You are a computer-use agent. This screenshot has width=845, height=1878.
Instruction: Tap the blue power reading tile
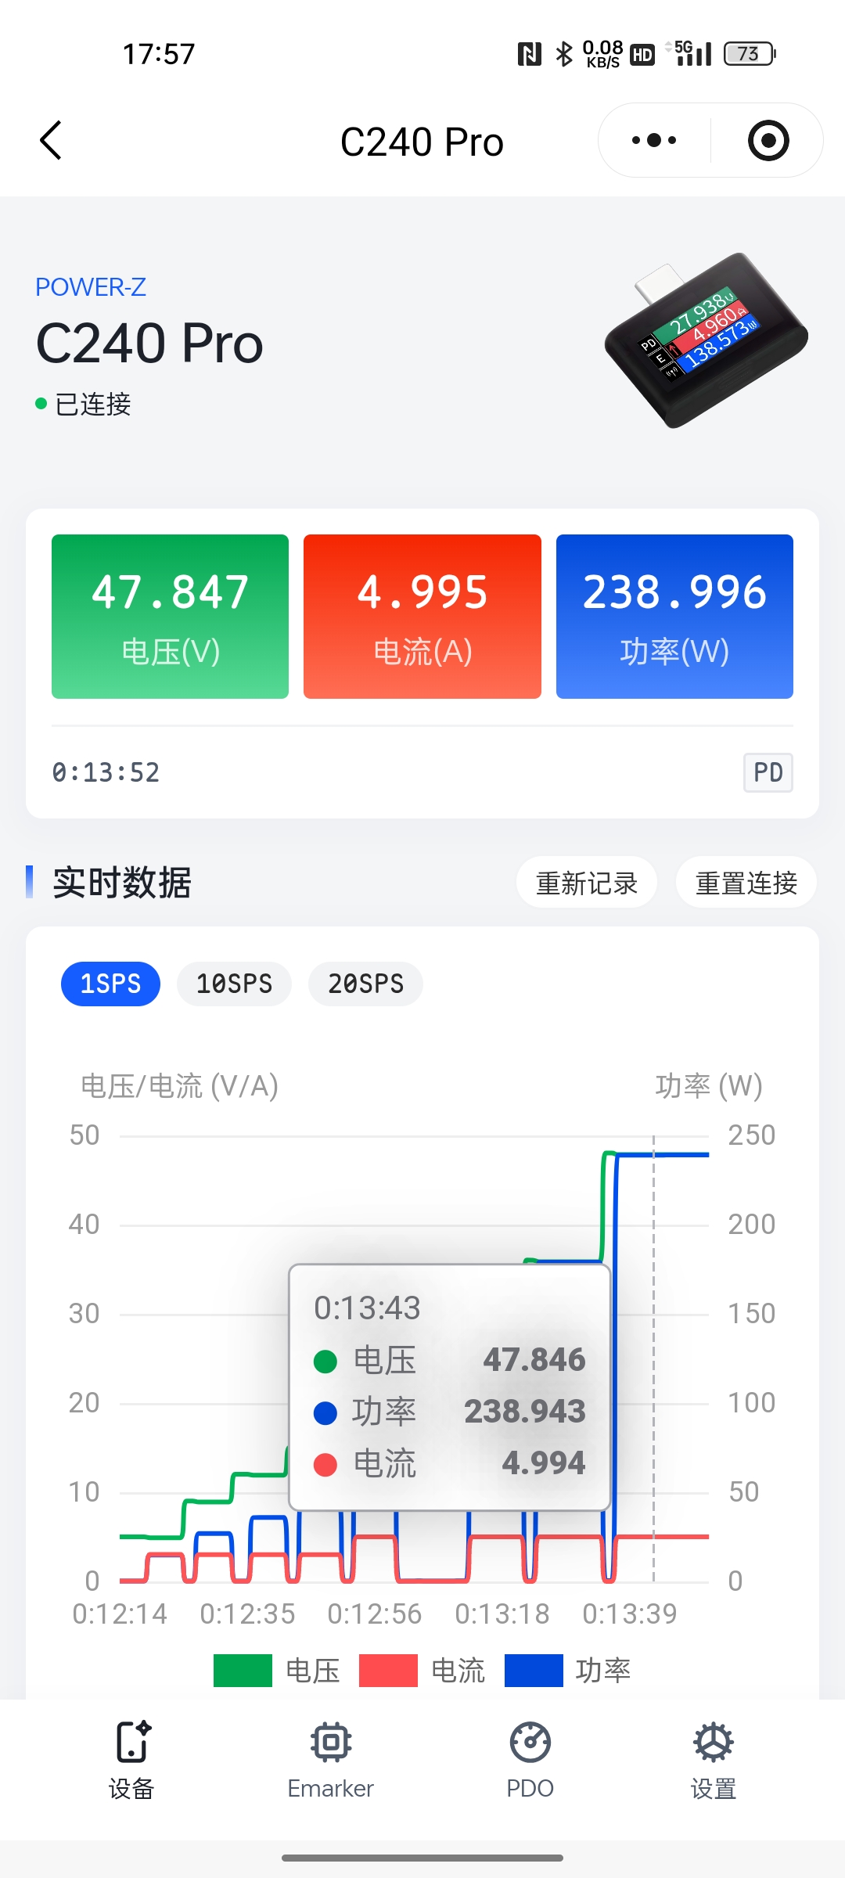click(674, 617)
